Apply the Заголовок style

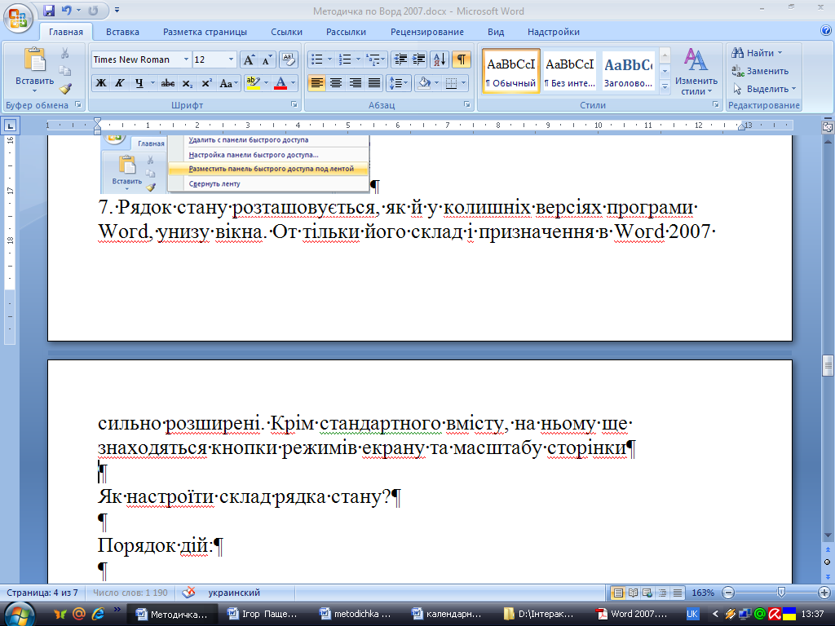click(x=629, y=71)
